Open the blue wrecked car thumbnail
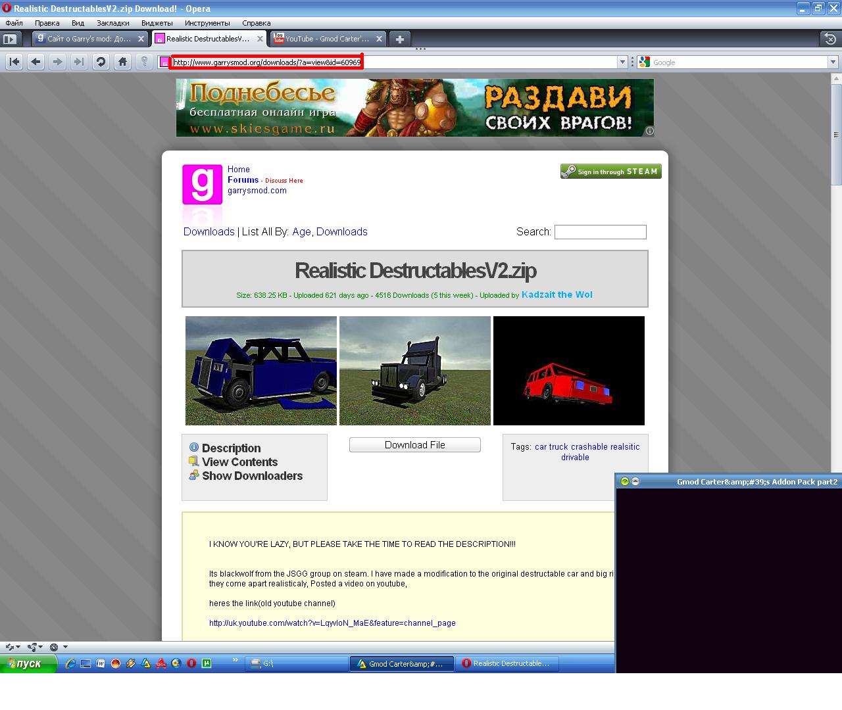The image size is (842, 710). pos(261,371)
